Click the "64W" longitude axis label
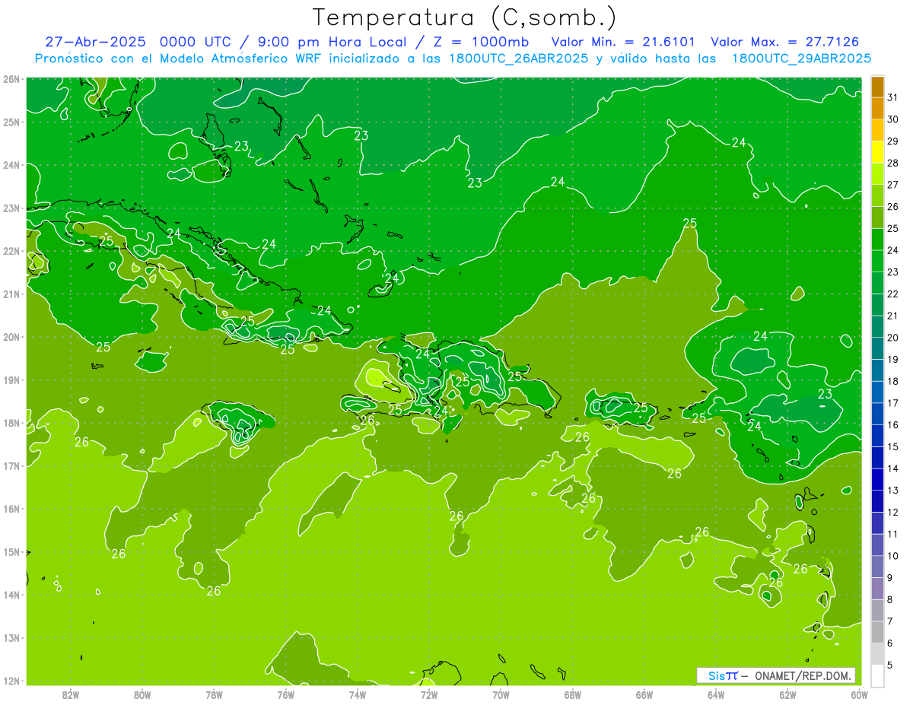The image size is (913, 705). [x=716, y=694]
